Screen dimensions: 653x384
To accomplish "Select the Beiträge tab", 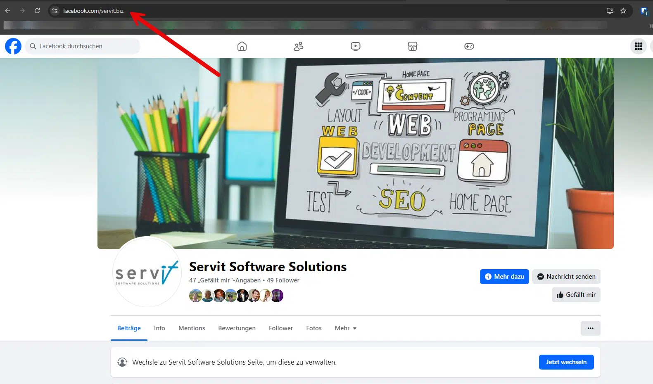I will (x=129, y=328).
